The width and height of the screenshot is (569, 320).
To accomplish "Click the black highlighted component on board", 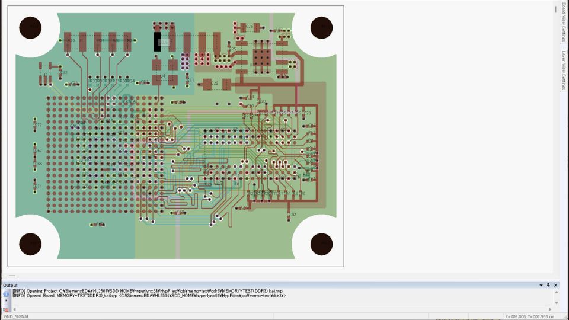I will pyautogui.click(x=157, y=41).
